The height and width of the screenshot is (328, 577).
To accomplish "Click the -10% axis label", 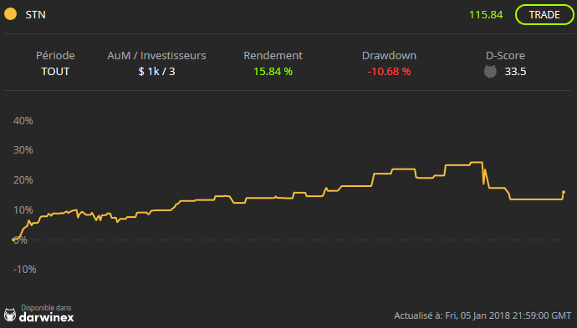I will [x=24, y=270].
